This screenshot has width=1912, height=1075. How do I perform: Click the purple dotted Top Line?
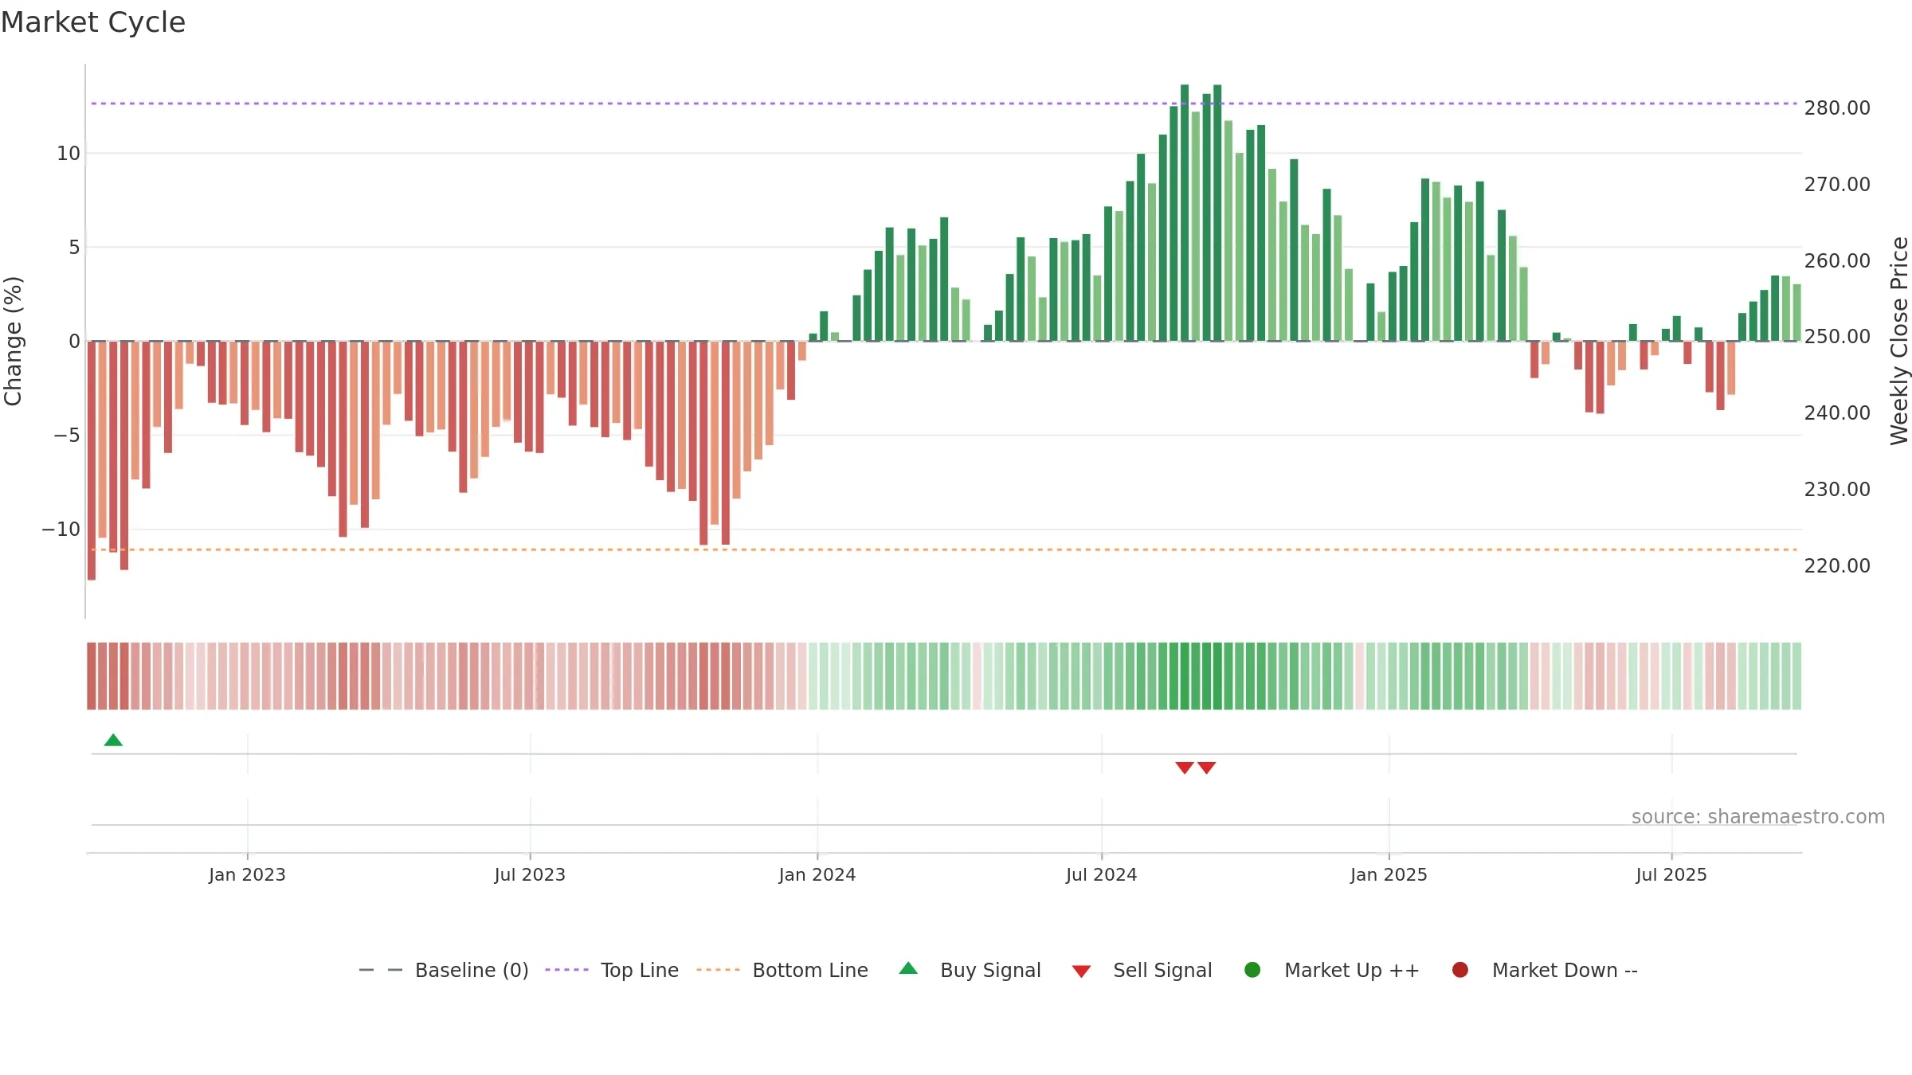click(x=944, y=104)
